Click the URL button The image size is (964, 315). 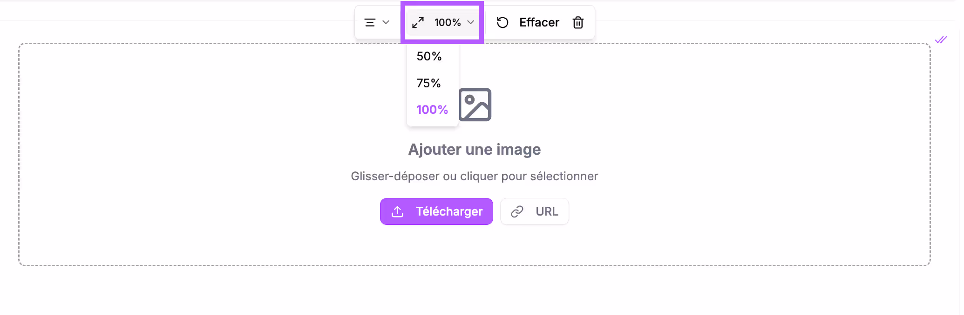[534, 211]
